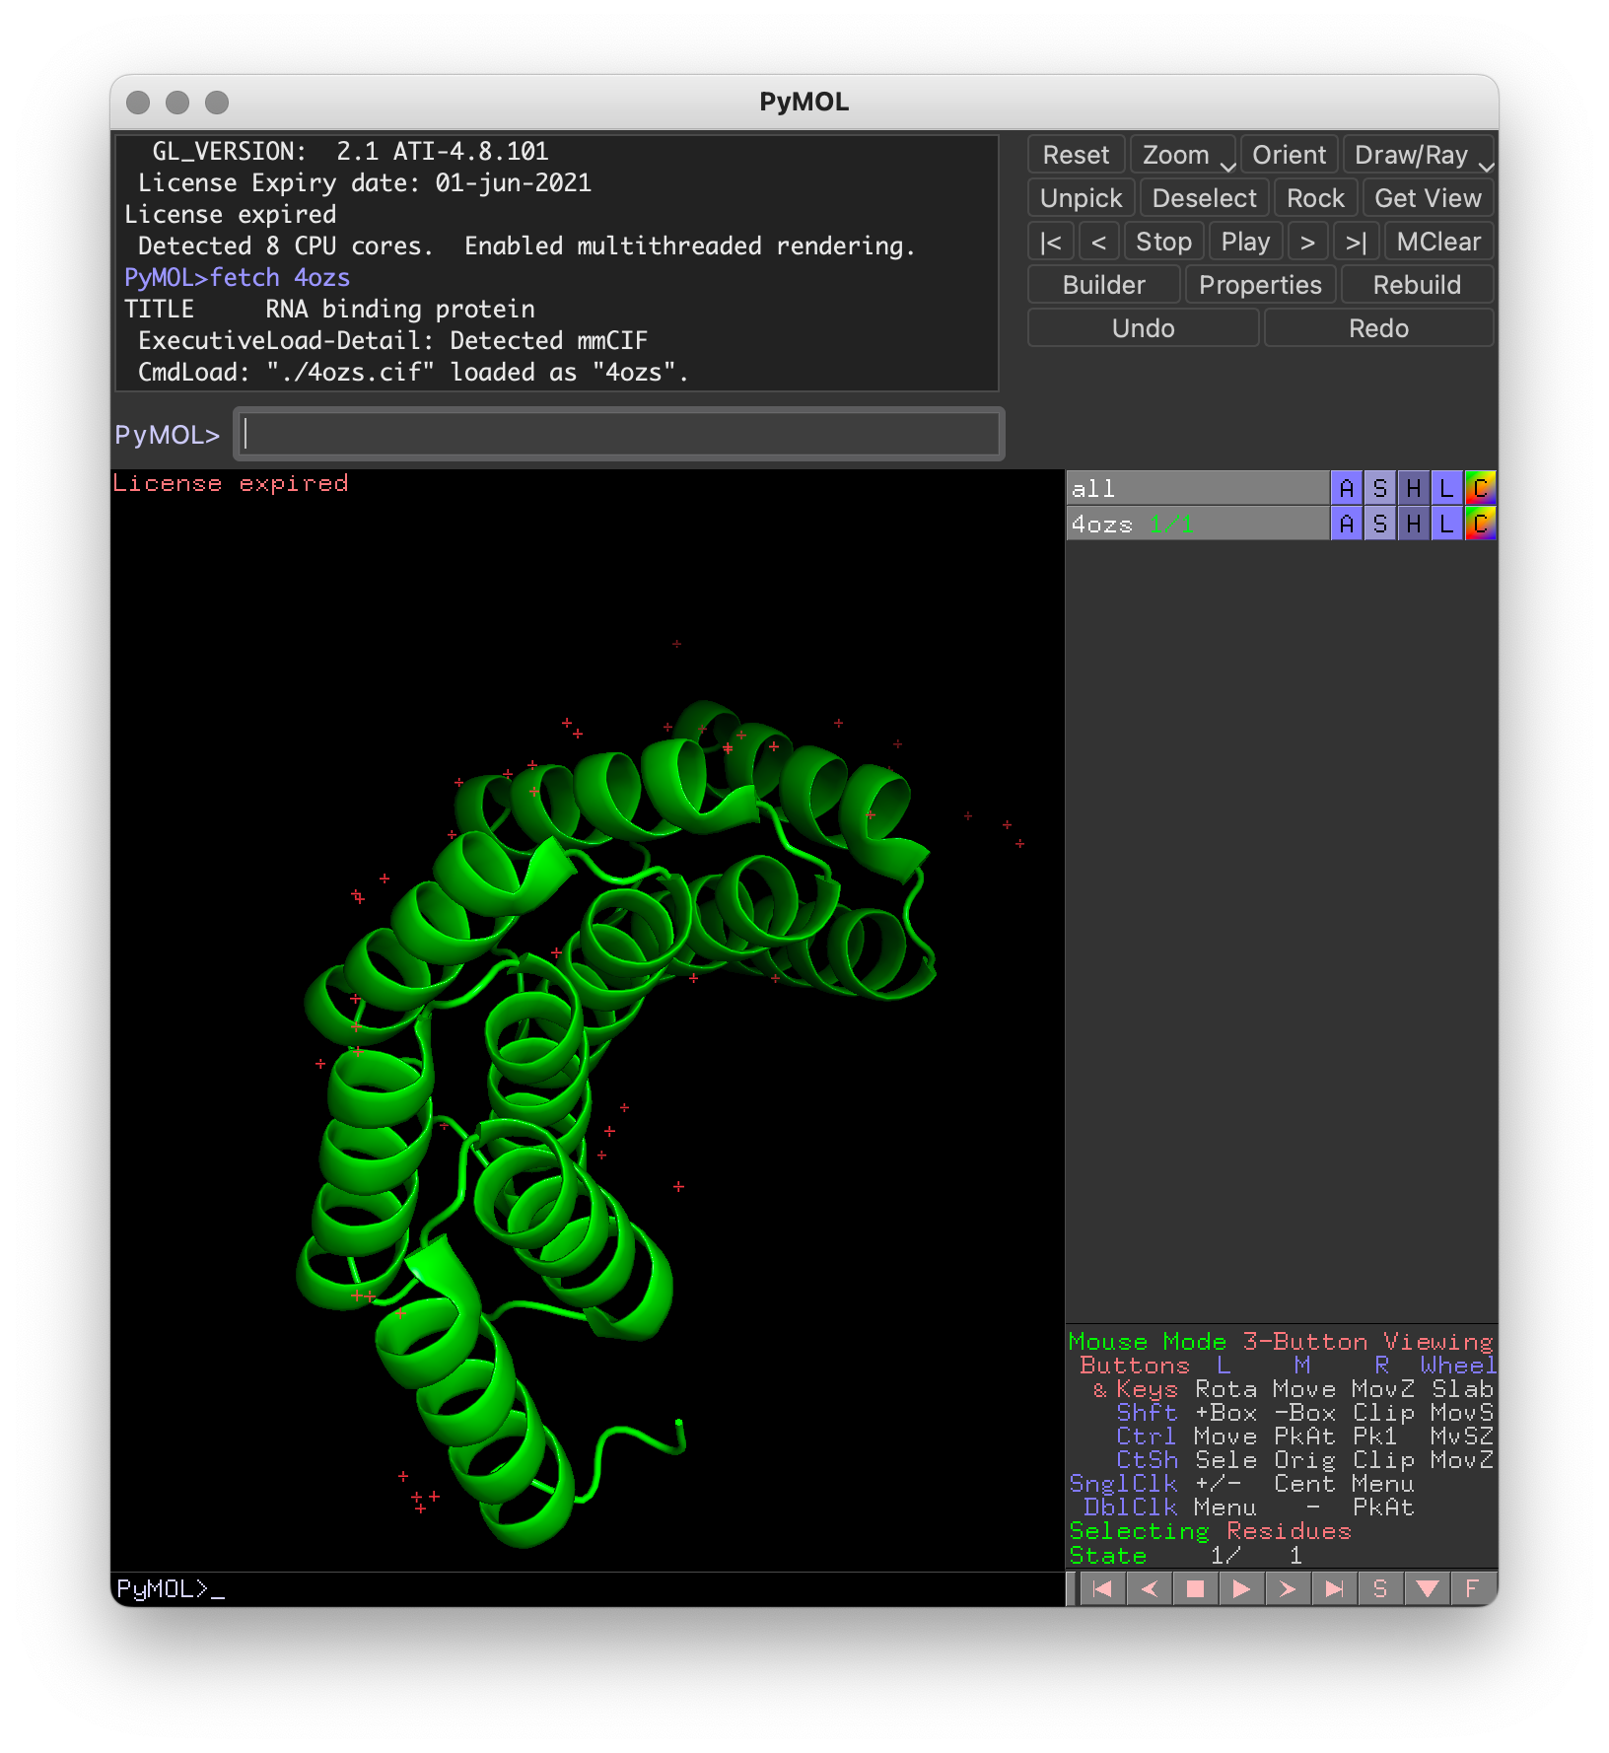Toggle Rock animation button
The height and width of the screenshot is (1753, 1609).
(1315, 198)
